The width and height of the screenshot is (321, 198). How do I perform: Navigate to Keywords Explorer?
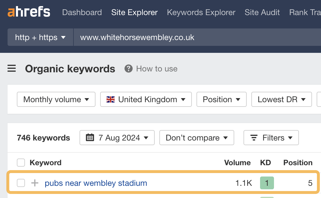(201, 12)
